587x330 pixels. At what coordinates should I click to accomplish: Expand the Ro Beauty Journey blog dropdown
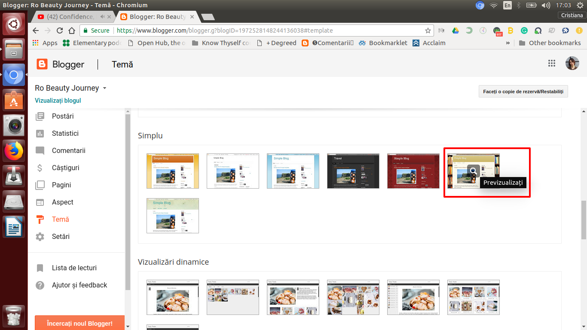104,88
